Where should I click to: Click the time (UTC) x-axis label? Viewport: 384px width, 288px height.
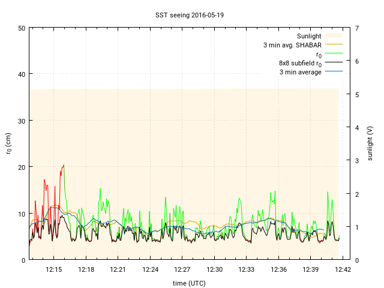(189, 282)
